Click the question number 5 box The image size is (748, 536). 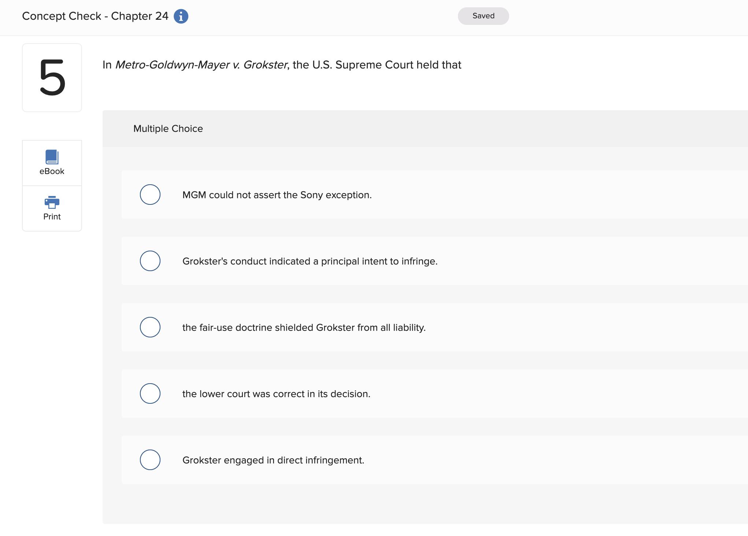[x=52, y=78]
